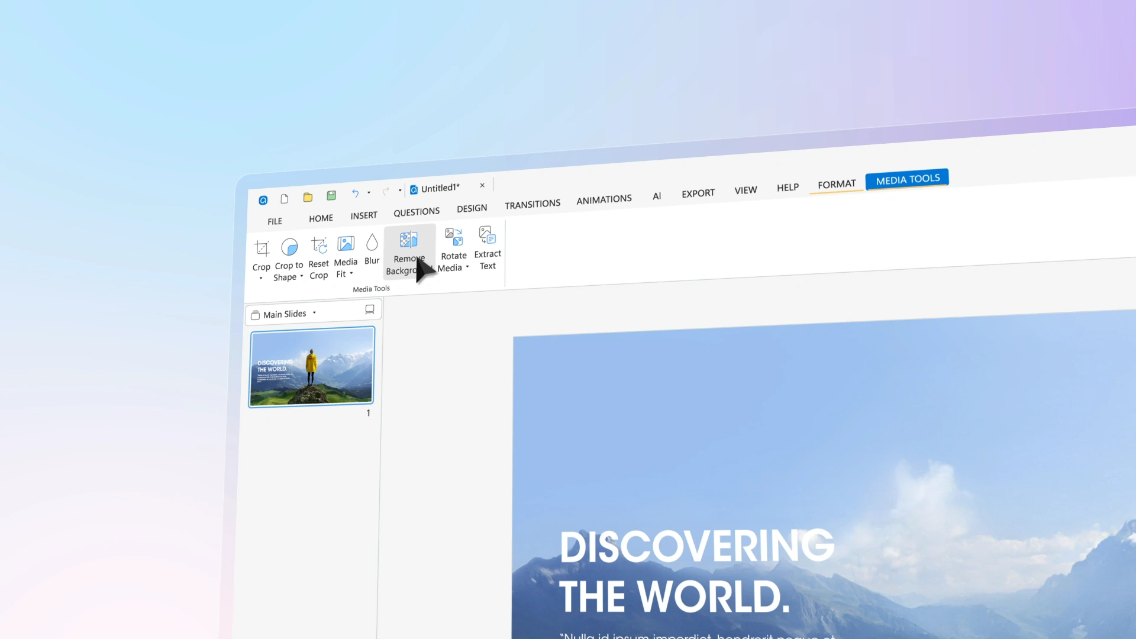Image resolution: width=1136 pixels, height=639 pixels.
Task: Go to the QUESTIONS ribbon tab
Action: pyautogui.click(x=417, y=212)
